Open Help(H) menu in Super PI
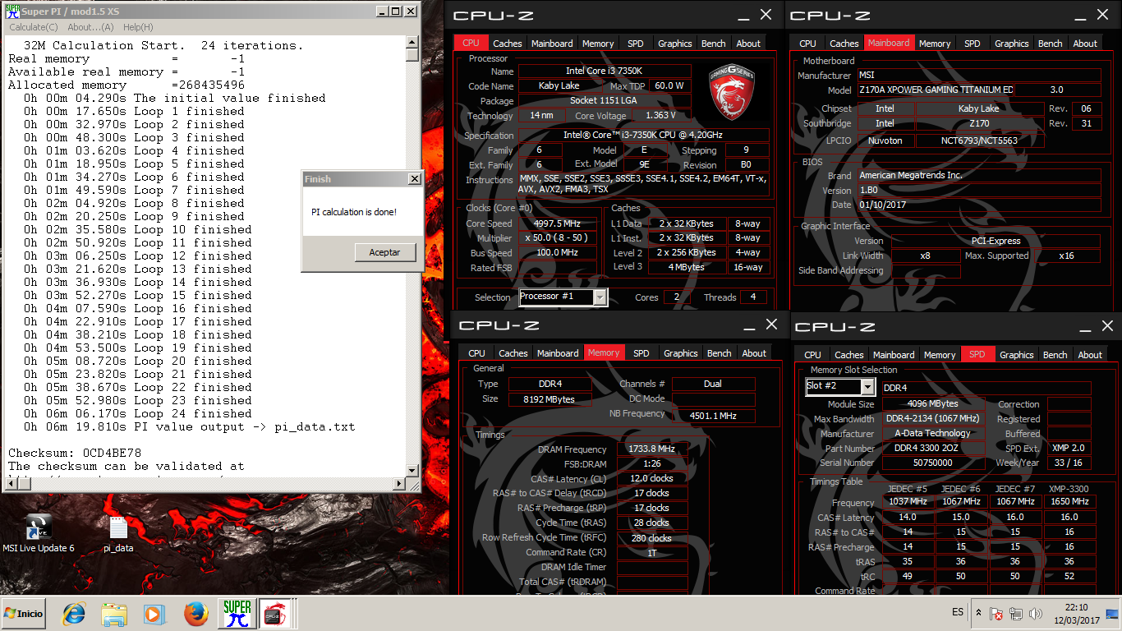The image size is (1122, 631). (137, 27)
